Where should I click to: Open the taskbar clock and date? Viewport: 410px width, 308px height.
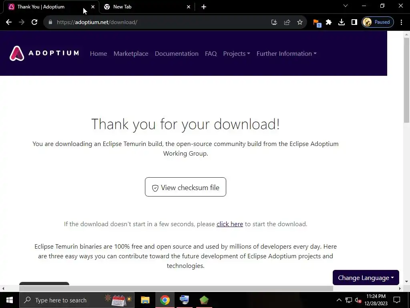pyautogui.click(x=376, y=300)
